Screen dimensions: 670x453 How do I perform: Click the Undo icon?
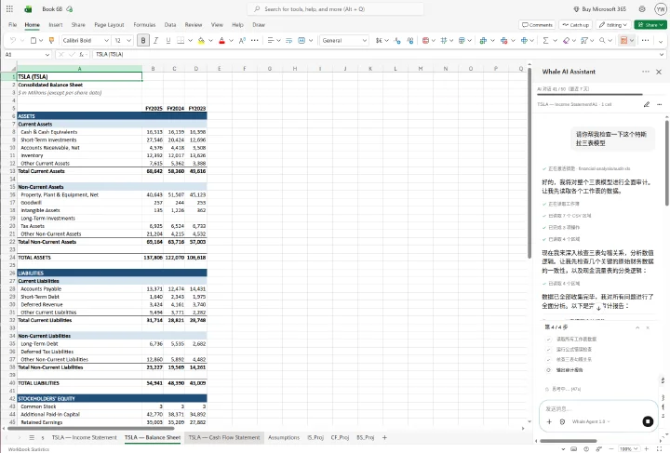click(x=13, y=41)
